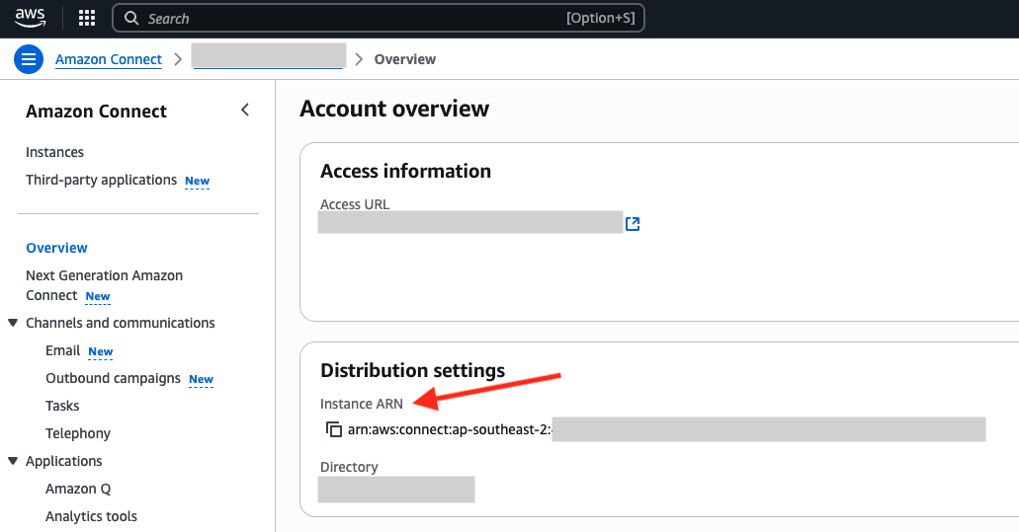Select the Overview sidebar item
Viewport: 1019px width, 532px height.
pos(56,248)
